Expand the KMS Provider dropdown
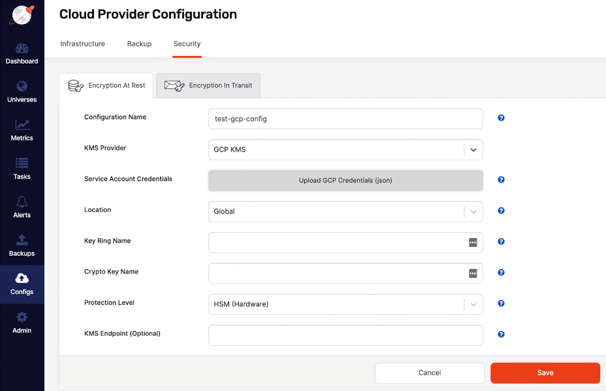The height and width of the screenshot is (391, 606). pos(473,150)
